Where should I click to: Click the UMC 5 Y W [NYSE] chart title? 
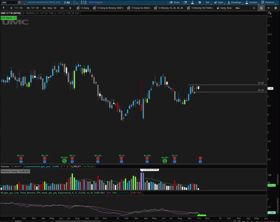tap(11, 13)
